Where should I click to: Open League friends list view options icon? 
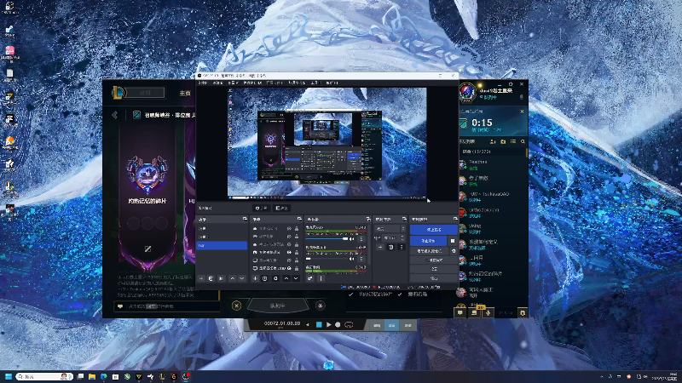click(x=513, y=141)
